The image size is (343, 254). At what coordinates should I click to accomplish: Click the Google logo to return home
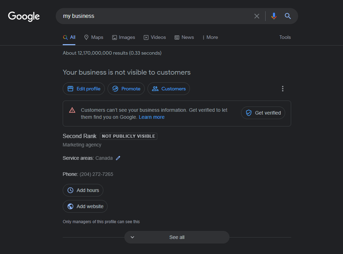click(23, 16)
